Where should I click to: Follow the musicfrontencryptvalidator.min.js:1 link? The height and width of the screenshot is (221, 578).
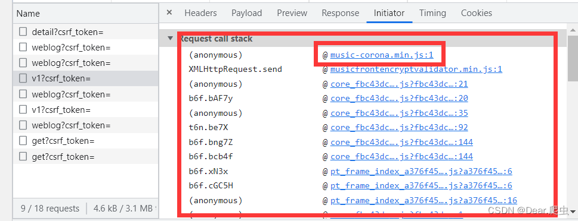click(416, 70)
